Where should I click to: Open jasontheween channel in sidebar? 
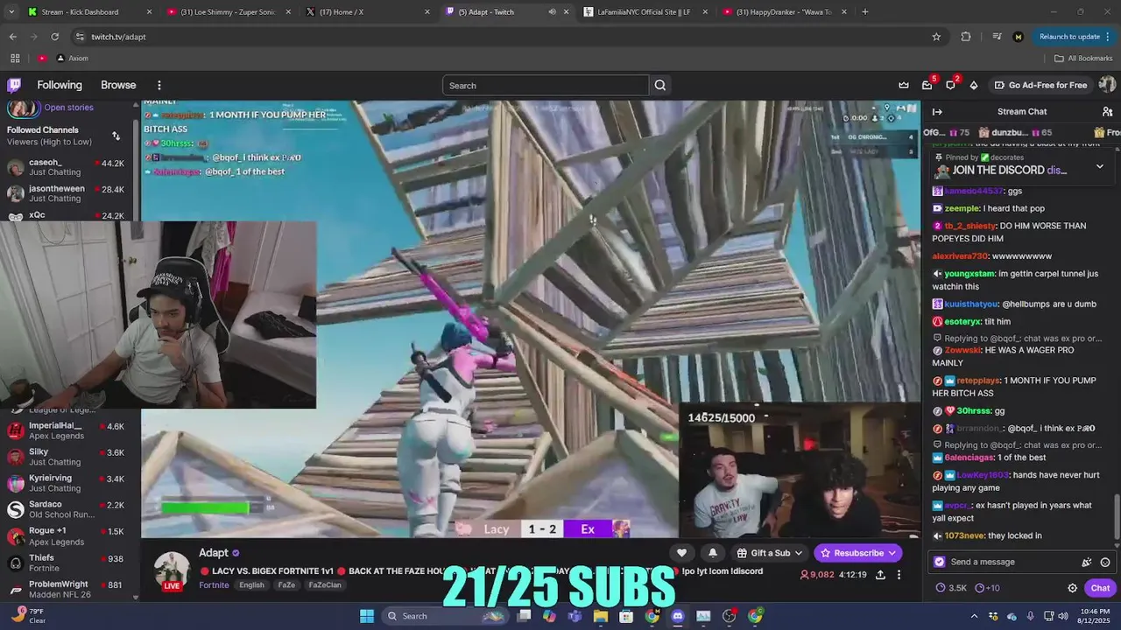68,193
